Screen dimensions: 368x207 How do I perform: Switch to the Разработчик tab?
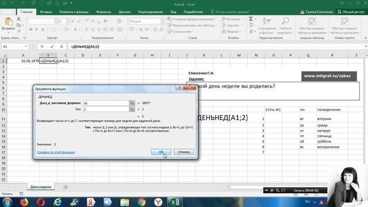(193, 11)
